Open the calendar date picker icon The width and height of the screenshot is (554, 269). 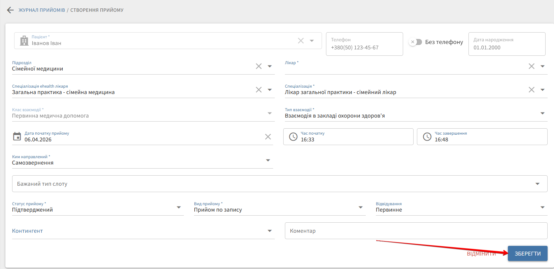click(17, 136)
